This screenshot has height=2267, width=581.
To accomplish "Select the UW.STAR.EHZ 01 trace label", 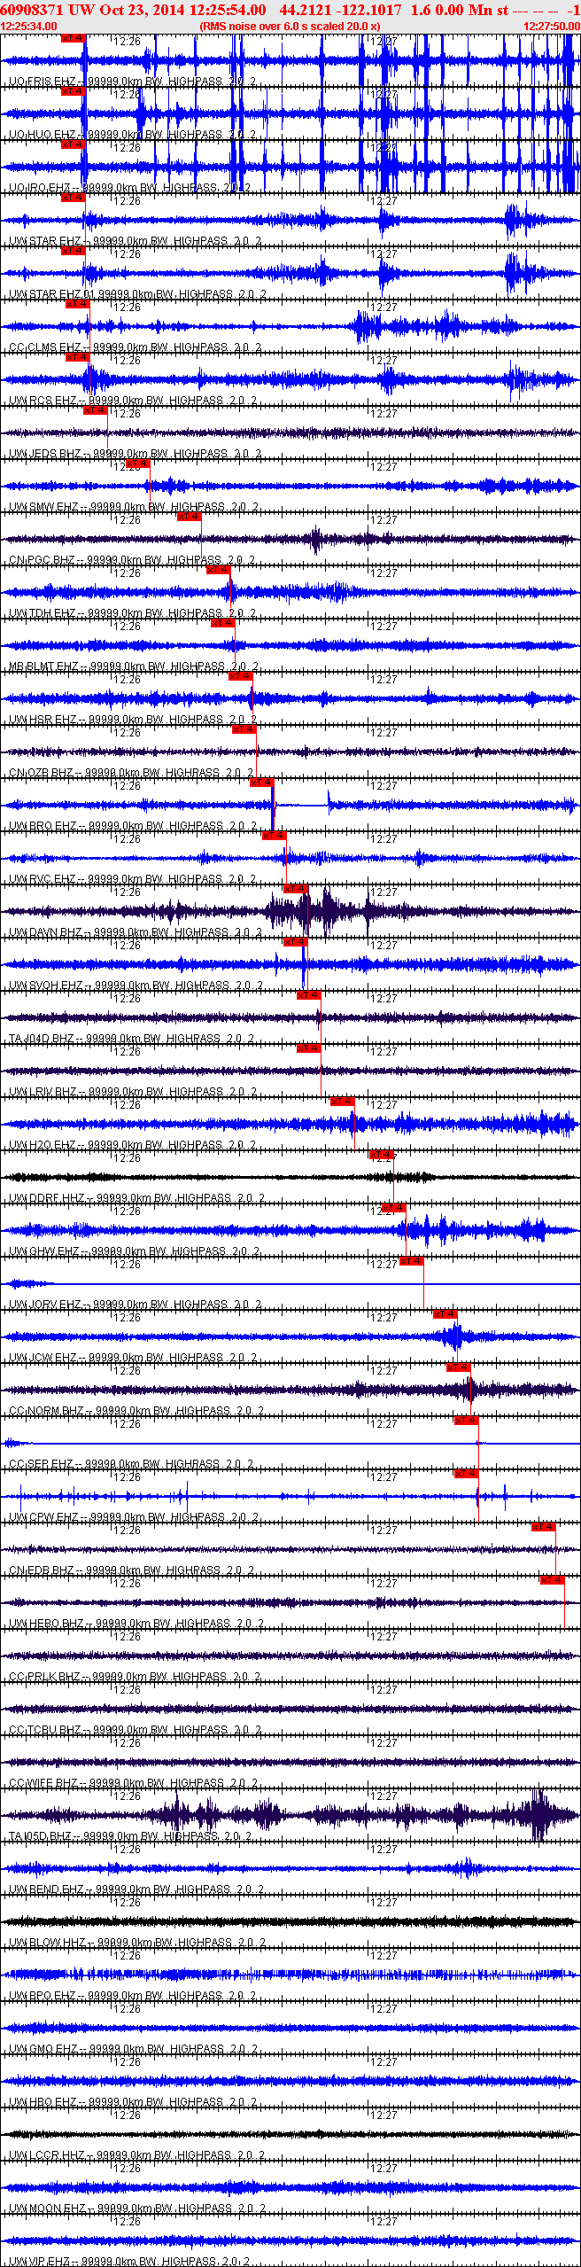I will pyautogui.click(x=136, y=294).
